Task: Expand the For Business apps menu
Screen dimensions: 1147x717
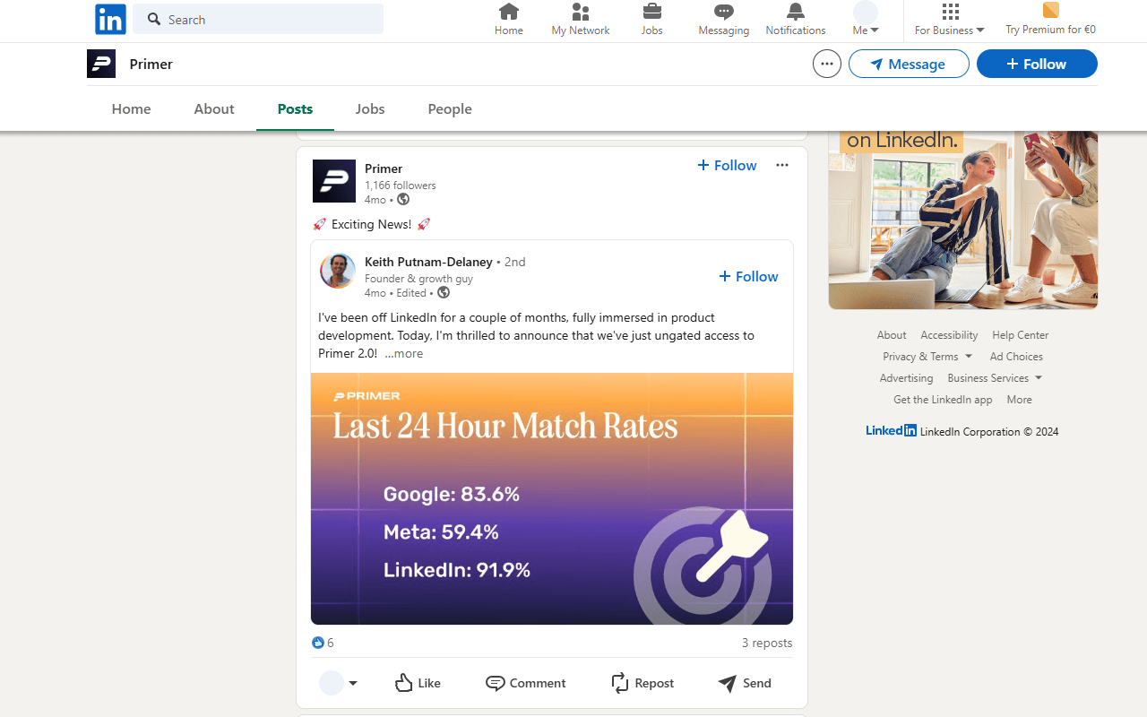Action: pos(950,20)
